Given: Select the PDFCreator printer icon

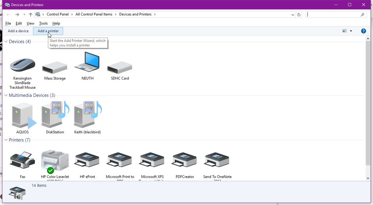Looking at the screenshot, I should (185, 160).
